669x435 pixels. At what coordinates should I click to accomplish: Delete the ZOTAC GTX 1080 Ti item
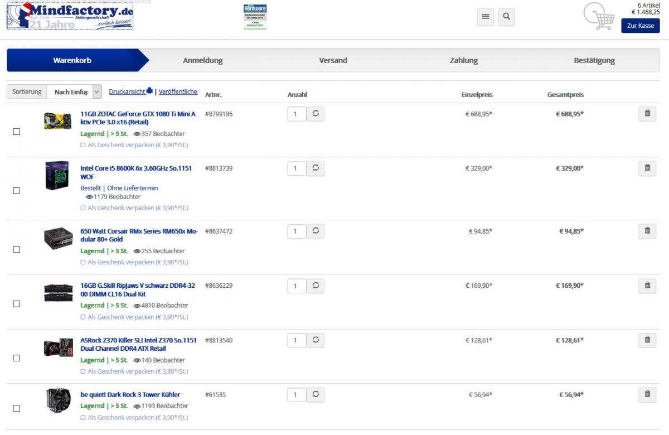point(647,114)
